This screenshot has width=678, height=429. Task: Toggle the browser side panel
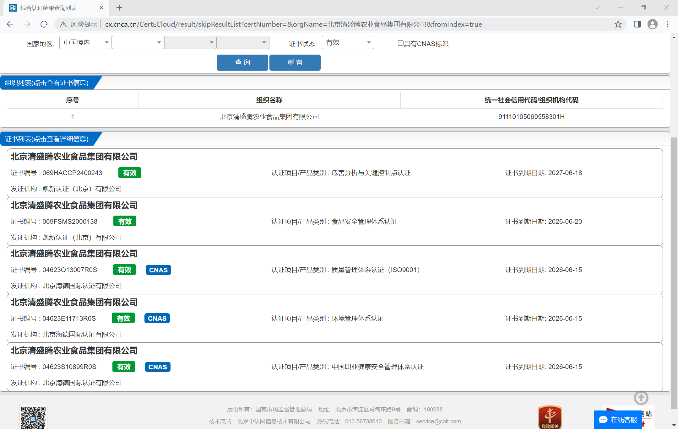[637, 24]
